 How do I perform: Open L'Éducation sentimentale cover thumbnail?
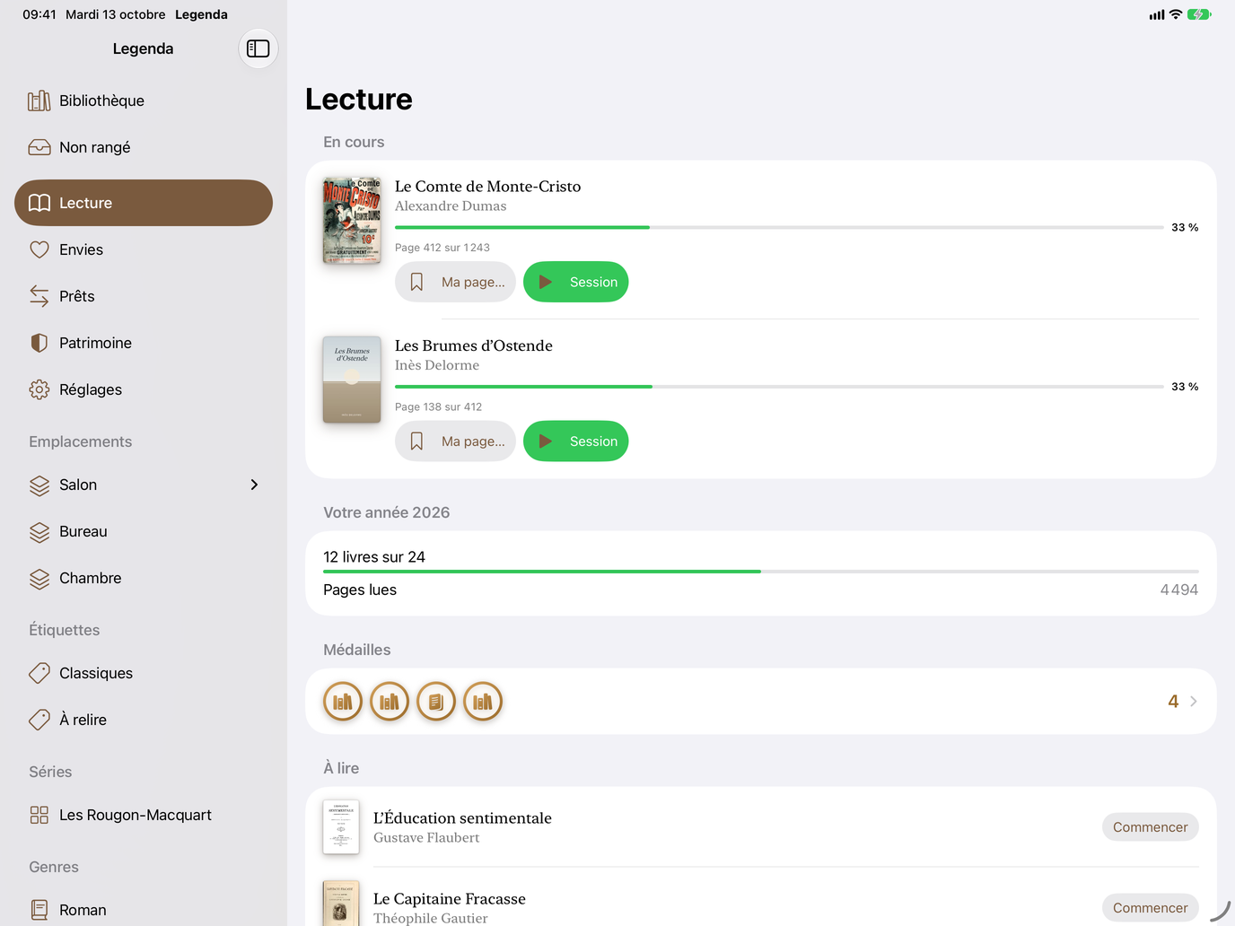tap(341, 827)
